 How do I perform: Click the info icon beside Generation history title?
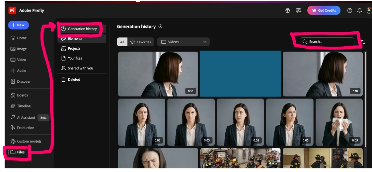[160, 26]
